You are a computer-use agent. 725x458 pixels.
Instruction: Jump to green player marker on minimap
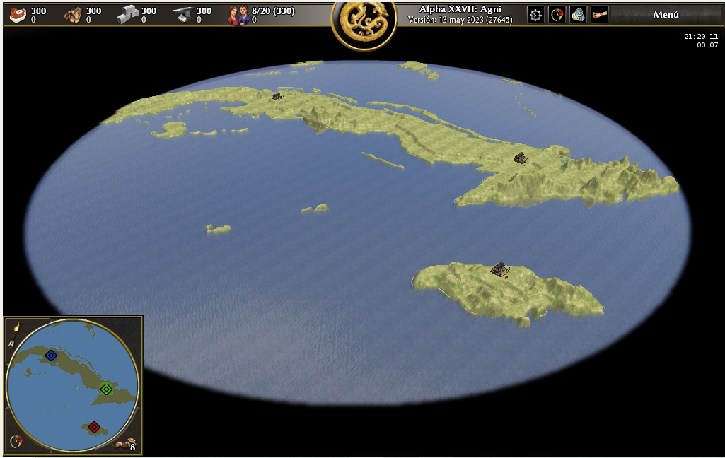click(106, 389)
